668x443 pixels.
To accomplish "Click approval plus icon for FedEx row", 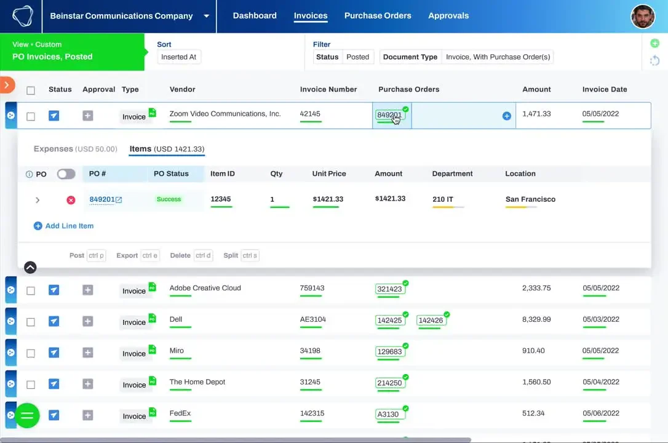I will [x=88, y=415].
